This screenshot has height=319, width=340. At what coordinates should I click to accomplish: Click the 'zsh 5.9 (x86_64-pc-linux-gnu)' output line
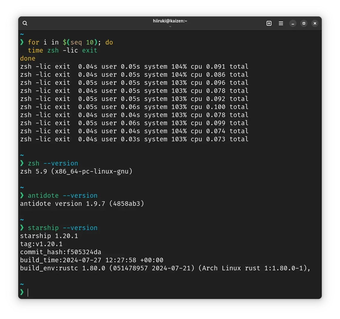[76, 171]
